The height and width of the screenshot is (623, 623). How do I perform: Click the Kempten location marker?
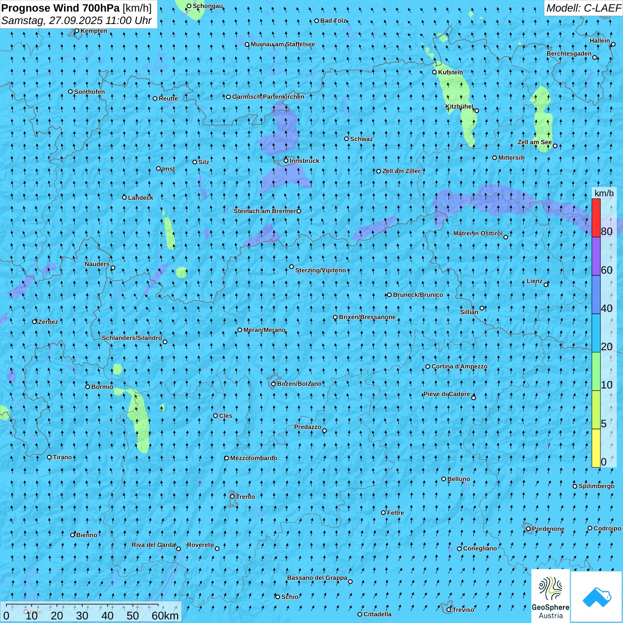point(77,31)
